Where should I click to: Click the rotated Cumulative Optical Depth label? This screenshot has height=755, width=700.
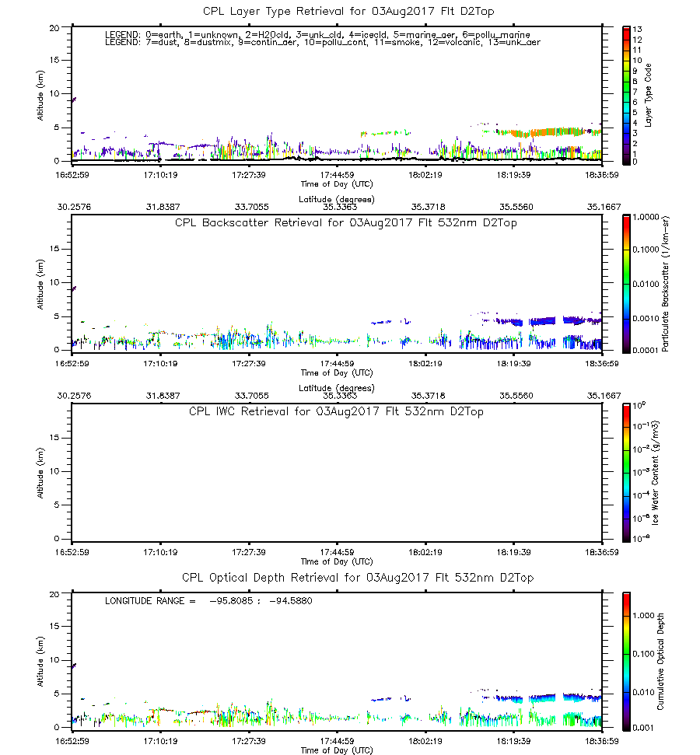coord(660,662)
